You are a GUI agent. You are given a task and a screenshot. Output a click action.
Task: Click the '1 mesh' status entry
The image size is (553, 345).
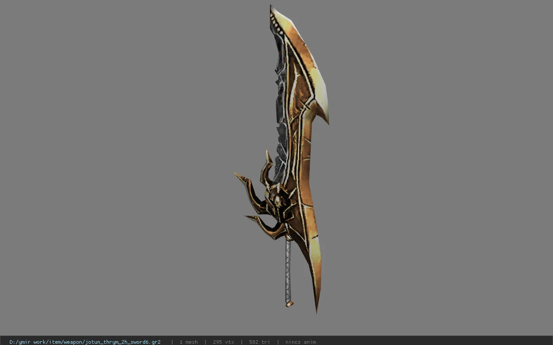(189, 342)
